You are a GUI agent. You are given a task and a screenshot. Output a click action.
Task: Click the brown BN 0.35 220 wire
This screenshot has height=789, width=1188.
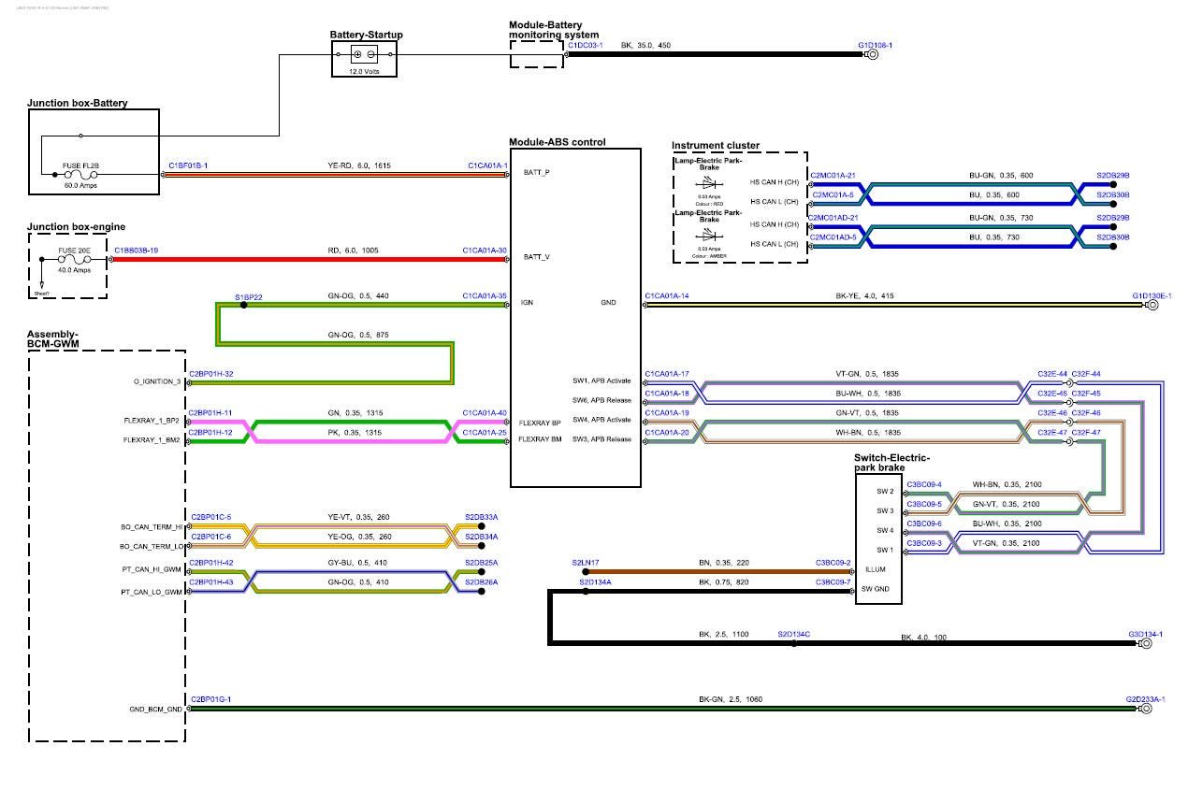point(711,571)
